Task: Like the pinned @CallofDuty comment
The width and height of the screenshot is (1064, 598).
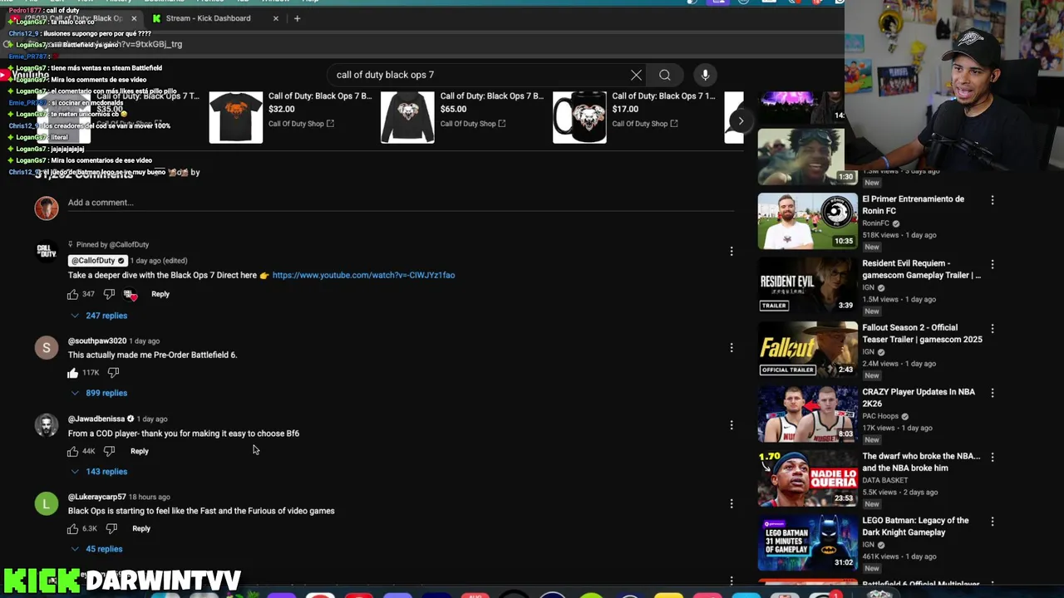Action: click(x=73, y=294)
